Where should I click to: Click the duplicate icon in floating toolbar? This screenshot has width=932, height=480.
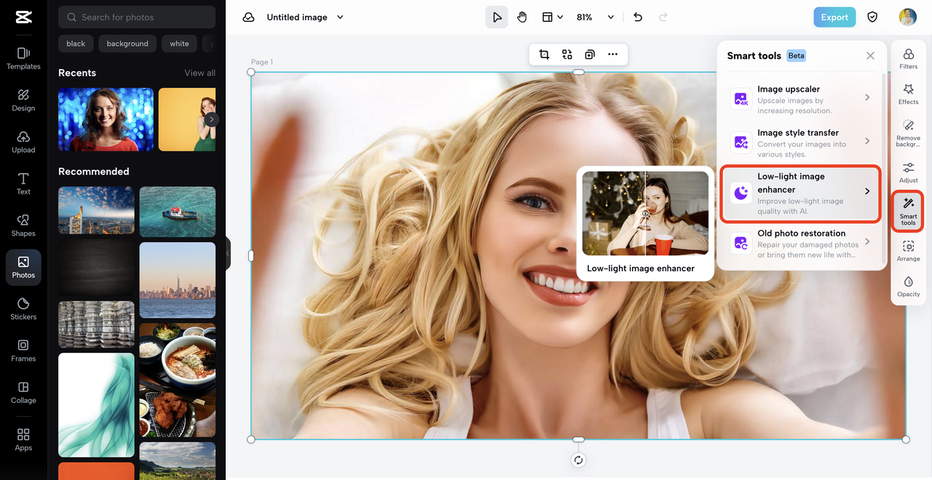pyautogui.click(x=590, y=55)
